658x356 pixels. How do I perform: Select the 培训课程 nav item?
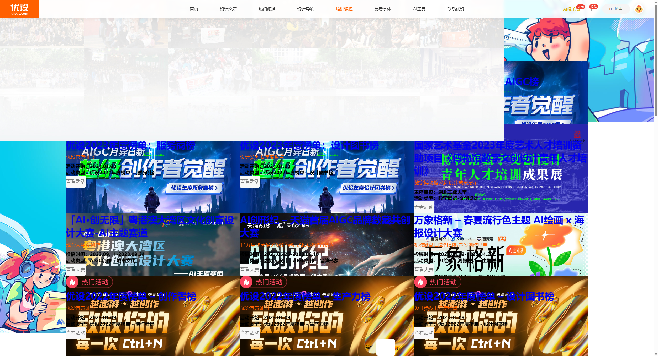point(344,9)
